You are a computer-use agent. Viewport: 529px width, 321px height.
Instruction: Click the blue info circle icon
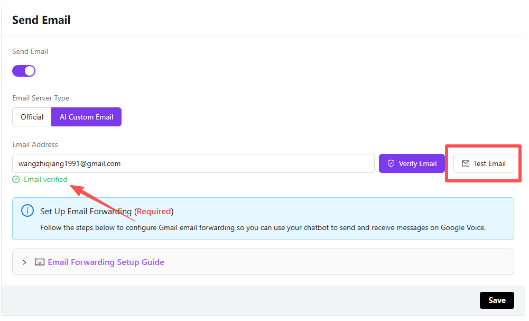(27, 211)
